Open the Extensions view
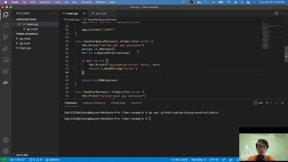The width and height of the screenshot is (288, 162). pyautogui.click(x=6, y=71)
